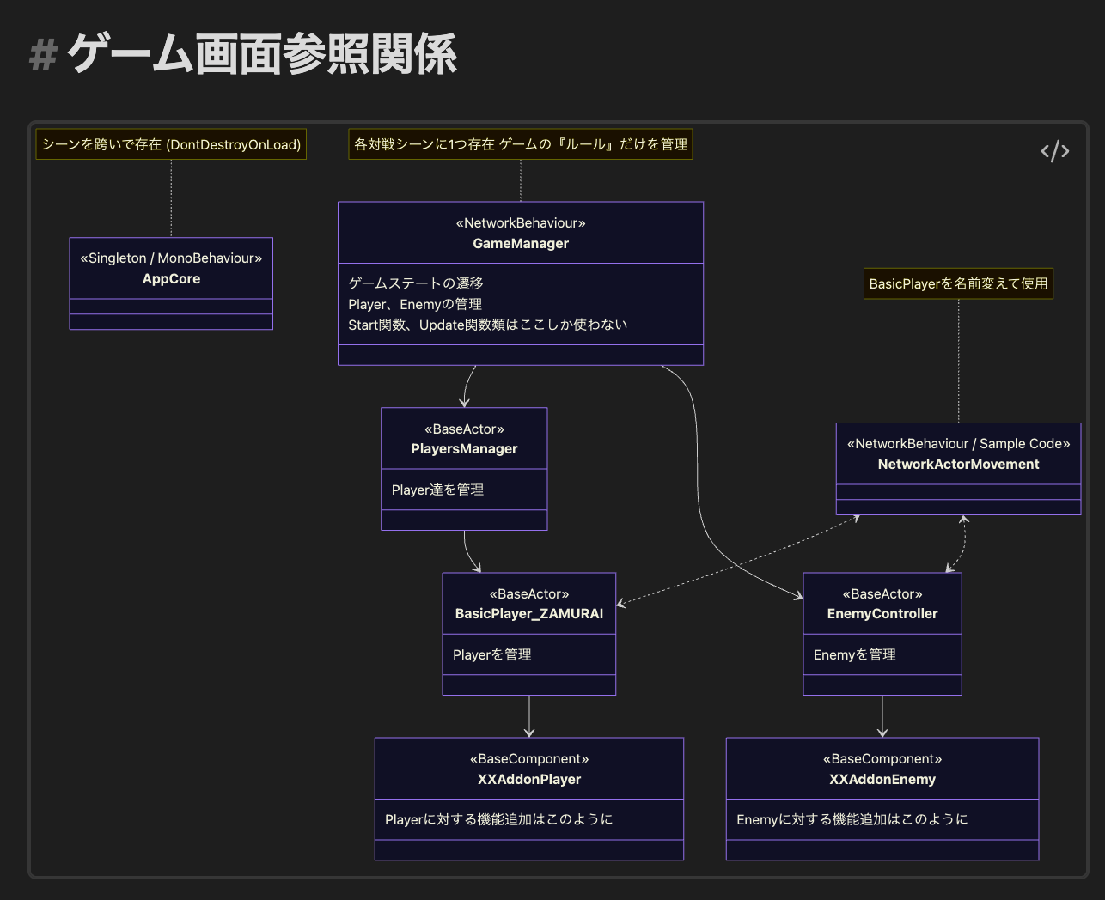The image size is (1105, 900).
Task: Click the Player、Enemyの管理 line
Action: tap(415, 304)
